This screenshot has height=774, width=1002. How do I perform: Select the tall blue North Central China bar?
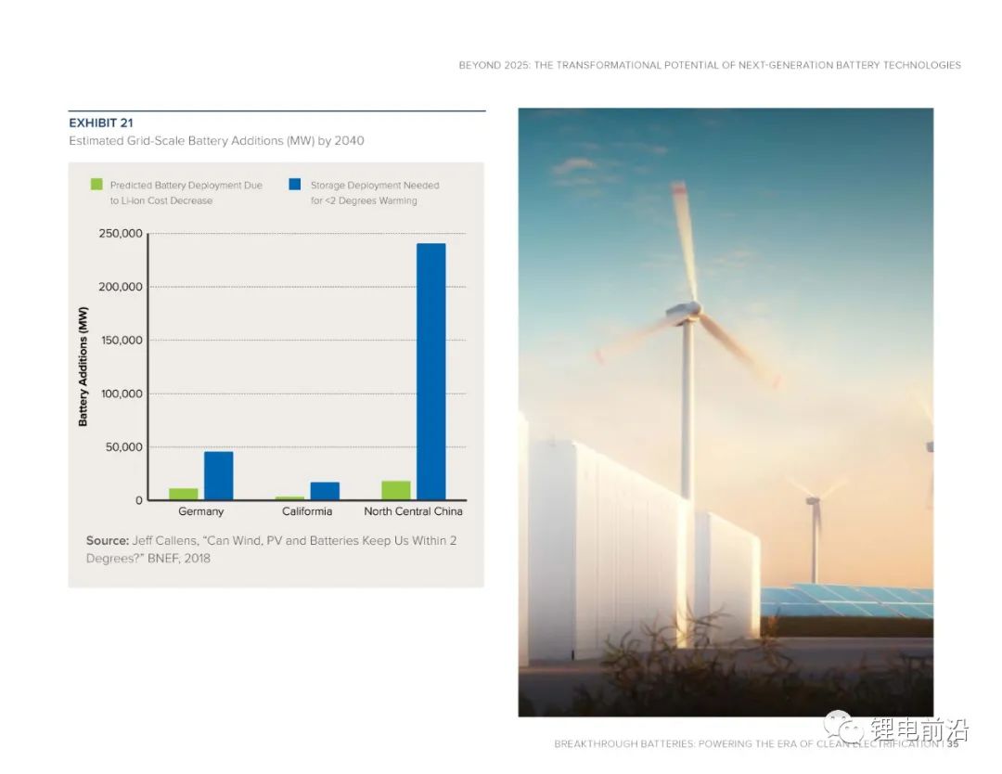point(430,371)
